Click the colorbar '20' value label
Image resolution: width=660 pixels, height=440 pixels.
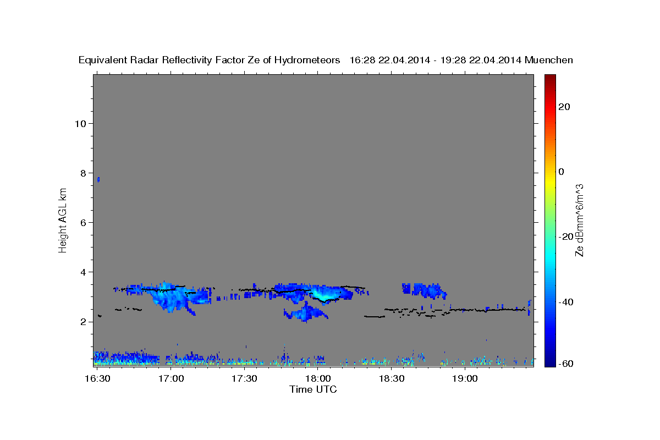[x=564, y=107]
